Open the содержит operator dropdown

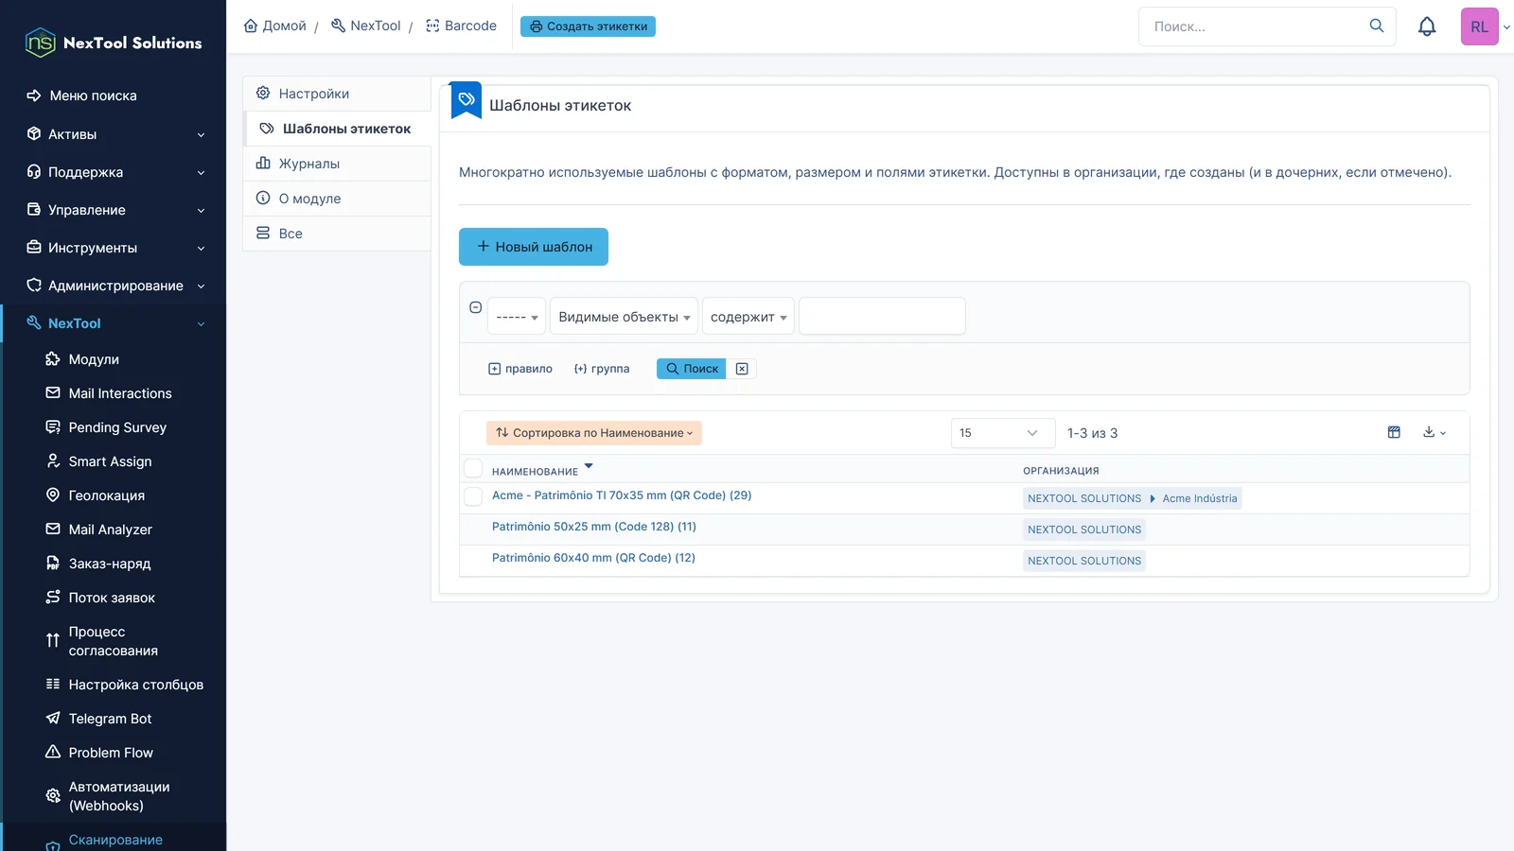748,317
